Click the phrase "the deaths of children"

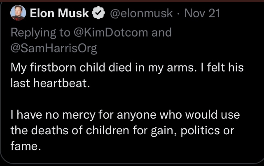64,130
